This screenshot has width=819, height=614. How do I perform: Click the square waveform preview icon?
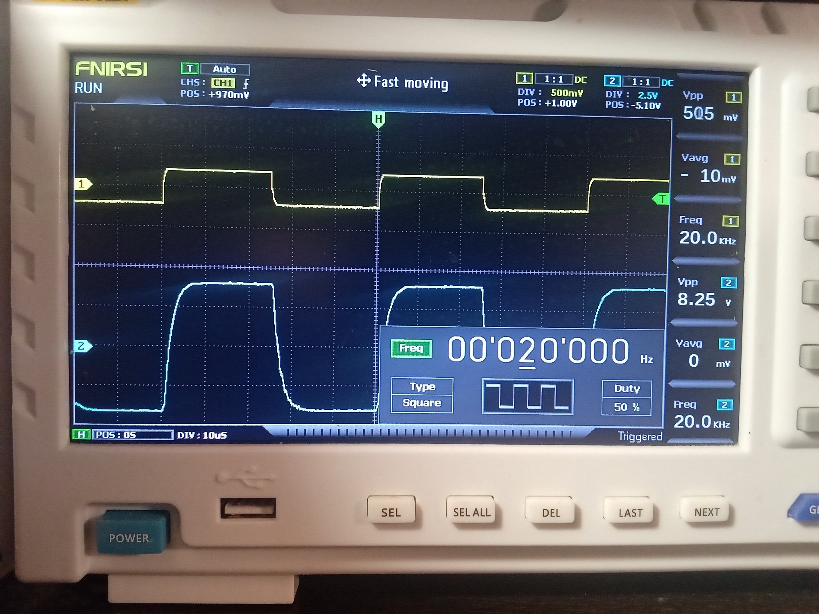(528, 396)
